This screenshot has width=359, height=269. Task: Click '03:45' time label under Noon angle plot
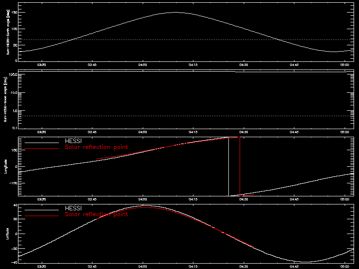(92, 132)
